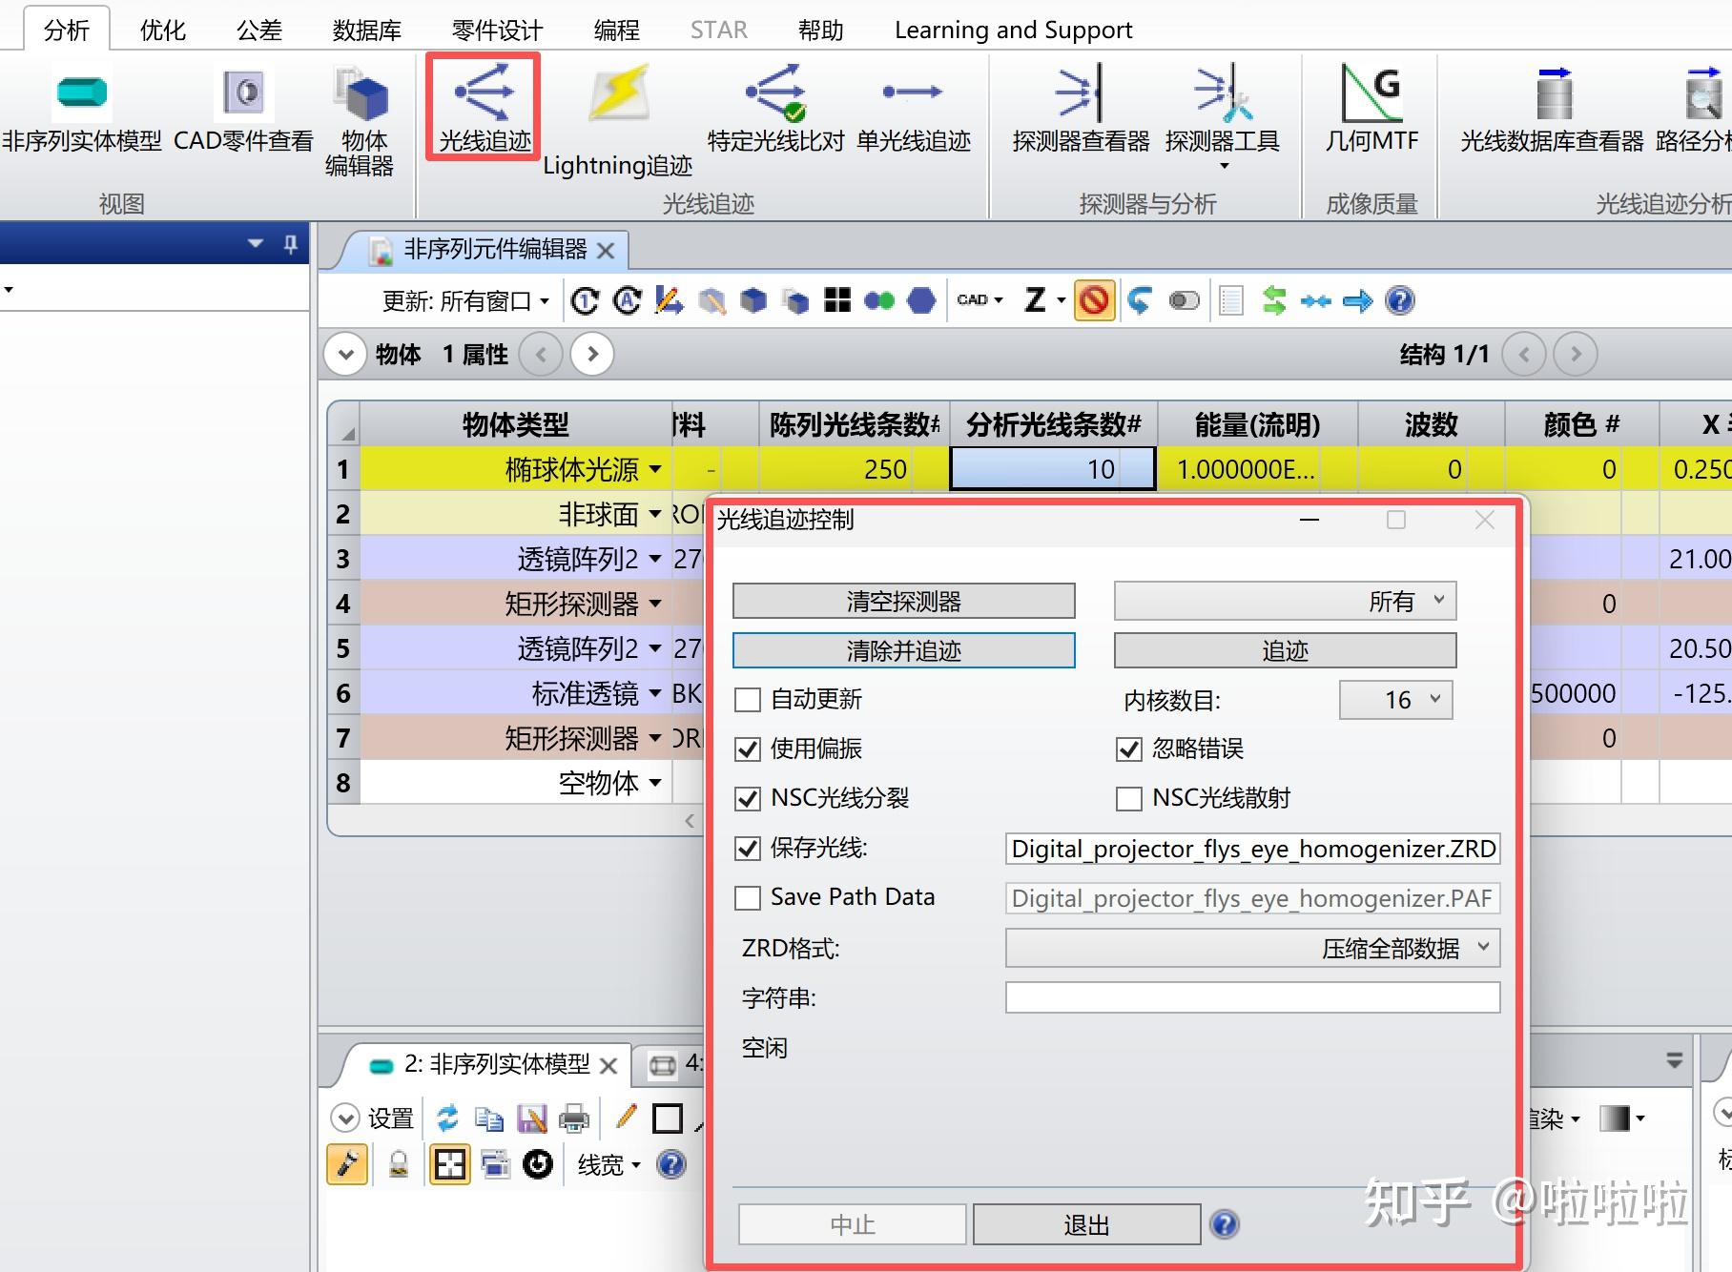This screenshot has height=1272, width=1732.
Task: Open the ZRD格式 dropdown
Action: (x=1250, y=948)
